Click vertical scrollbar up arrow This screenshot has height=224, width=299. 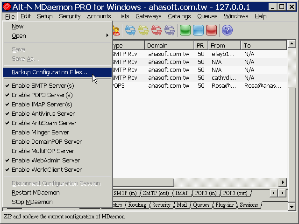click(292, 44)
